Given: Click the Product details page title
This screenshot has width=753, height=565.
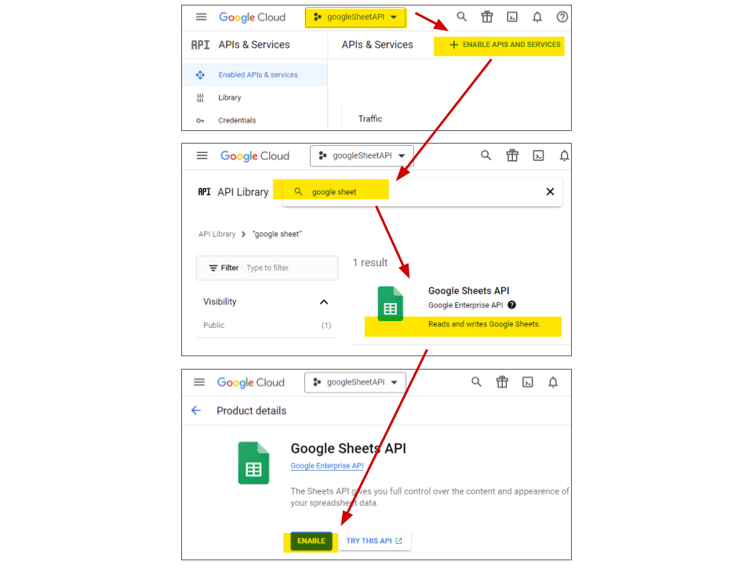Looking at the screenshot, I should coord(251,410).
